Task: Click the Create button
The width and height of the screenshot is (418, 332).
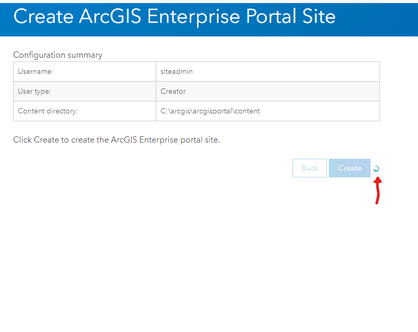Action: click(x=350, y=168)
